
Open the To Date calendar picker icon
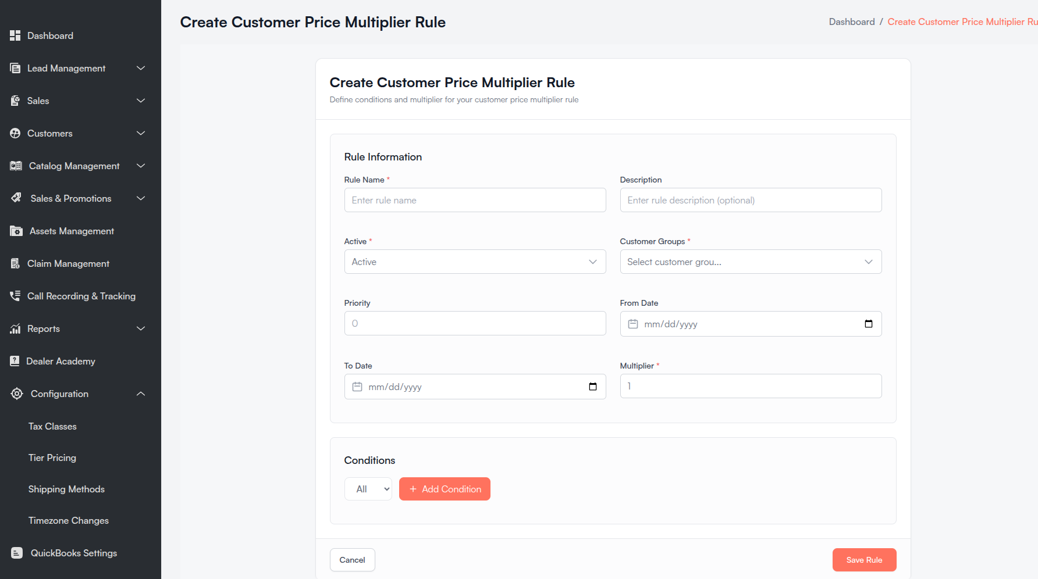coord(593,387)
